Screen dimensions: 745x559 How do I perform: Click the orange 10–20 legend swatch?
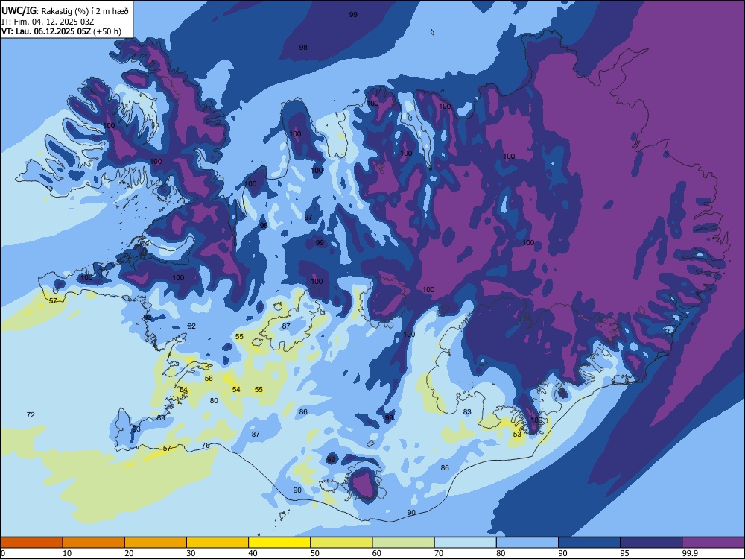coord(94,543)
